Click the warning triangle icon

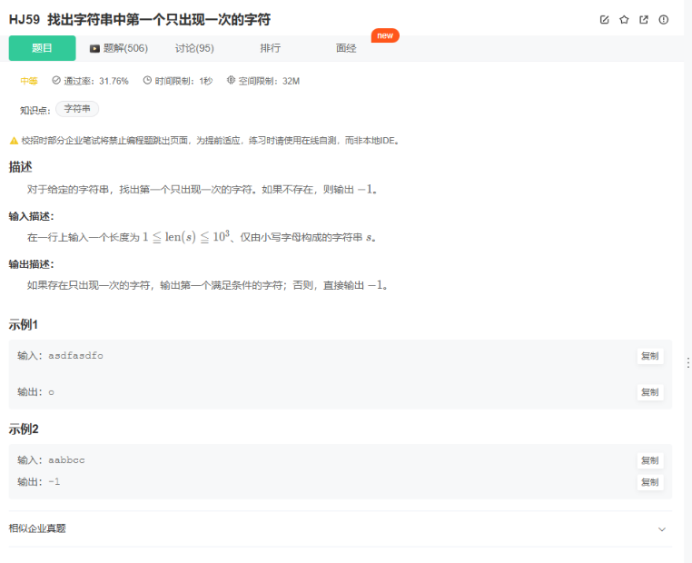point(14,141)
